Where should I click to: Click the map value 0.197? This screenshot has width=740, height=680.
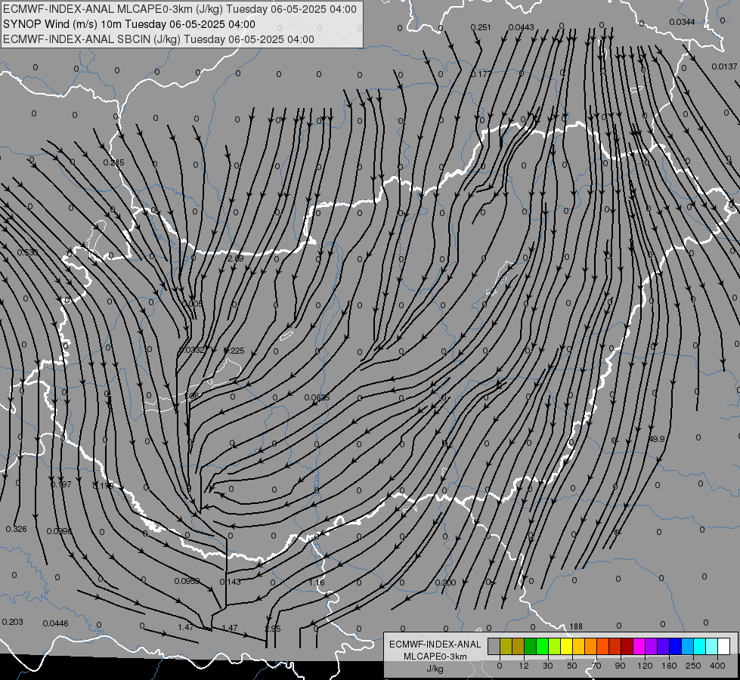[x=61, y=484]
